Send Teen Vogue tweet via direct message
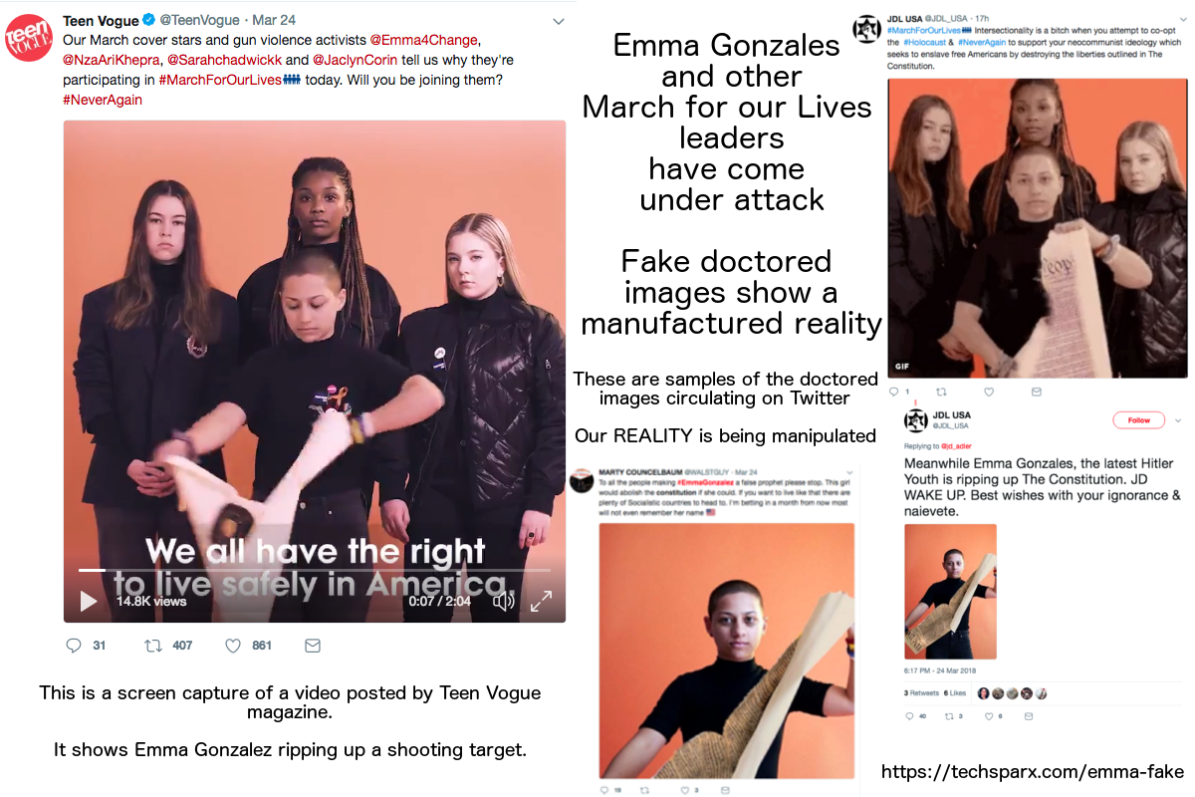The width and height of the screenshot is (1195, 797). click(x=312, y=646)
